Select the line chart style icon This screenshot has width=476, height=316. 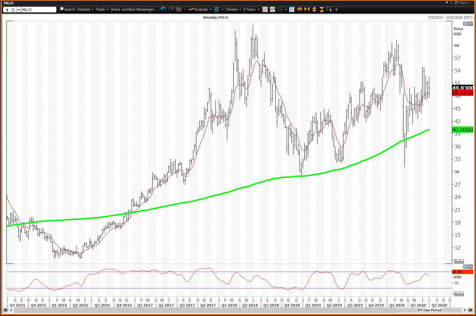(x=265, y=9)
